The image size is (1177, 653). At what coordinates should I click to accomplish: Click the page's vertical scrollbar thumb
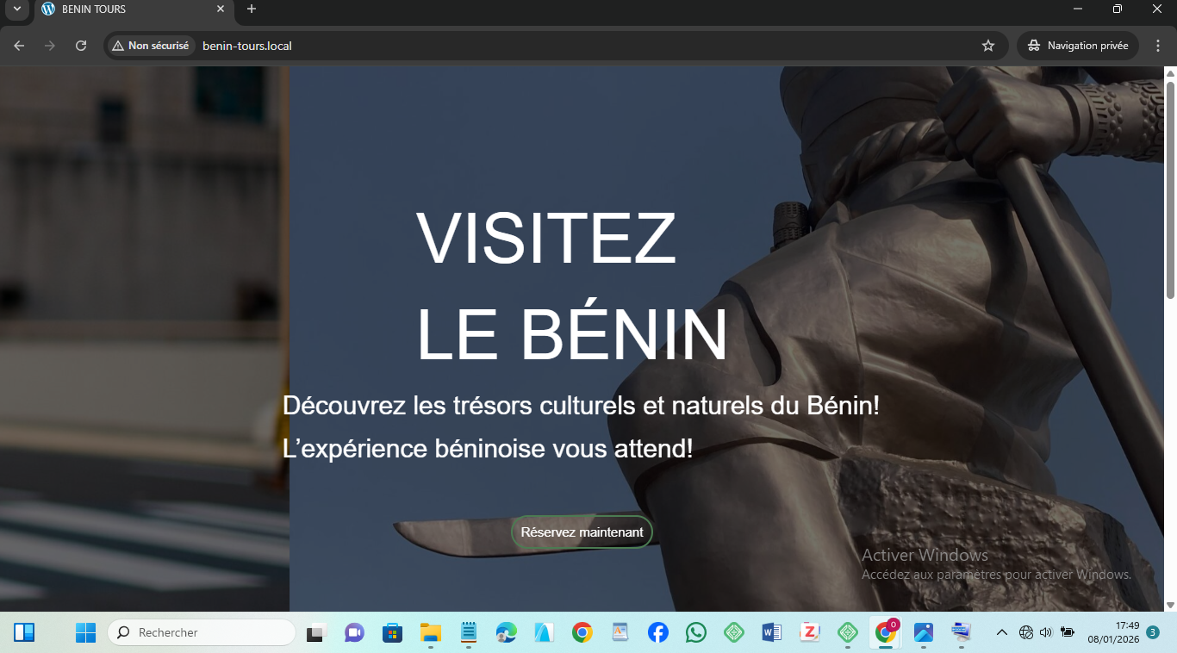(x=1170, y=190)
